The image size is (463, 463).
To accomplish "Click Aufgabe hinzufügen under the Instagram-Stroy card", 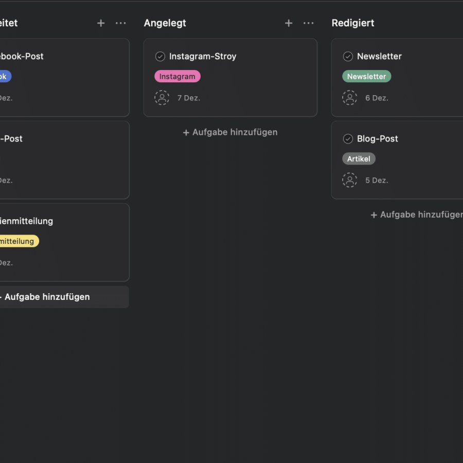I will click(230, 132).
